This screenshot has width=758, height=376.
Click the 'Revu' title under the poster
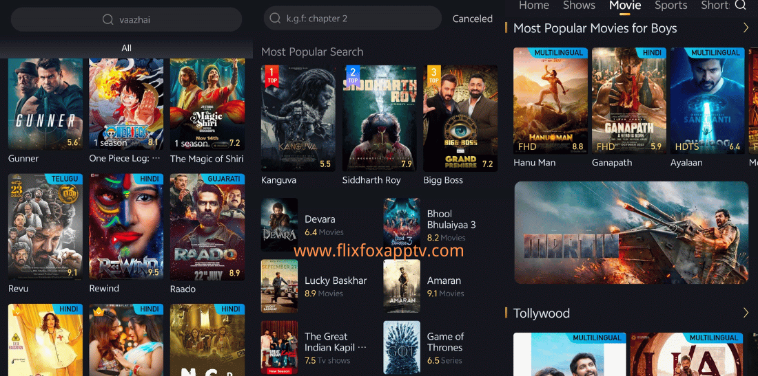19,289
